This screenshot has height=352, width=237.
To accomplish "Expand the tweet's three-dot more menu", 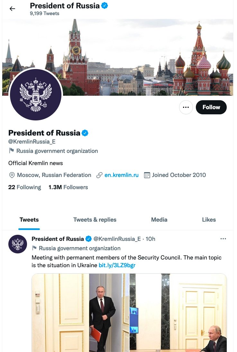I will 223,239.
